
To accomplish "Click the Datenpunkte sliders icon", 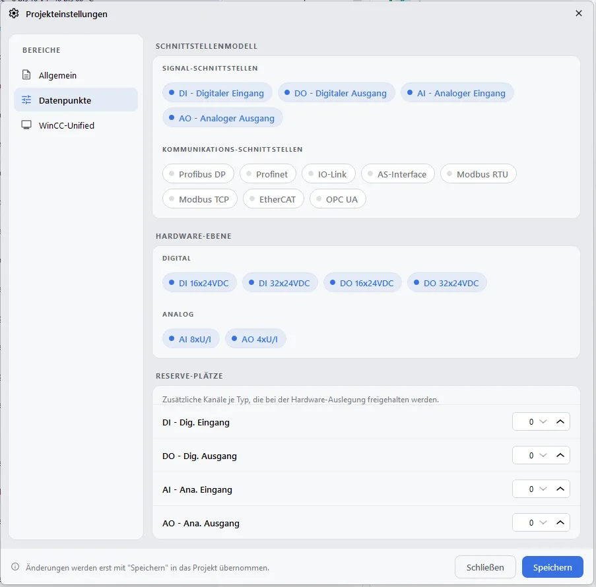I will click(26, 100).
